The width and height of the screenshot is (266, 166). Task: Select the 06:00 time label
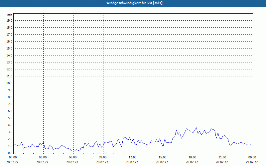click(x=73, y=157)
